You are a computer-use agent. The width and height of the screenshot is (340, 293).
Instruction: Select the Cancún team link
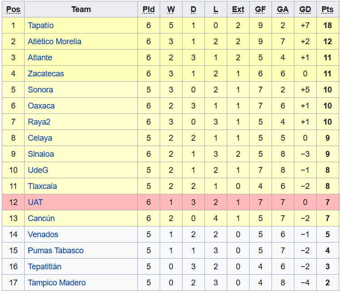[41, 218]
